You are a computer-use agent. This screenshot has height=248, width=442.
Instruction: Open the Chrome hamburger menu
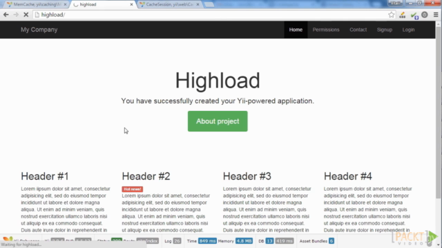436,14
